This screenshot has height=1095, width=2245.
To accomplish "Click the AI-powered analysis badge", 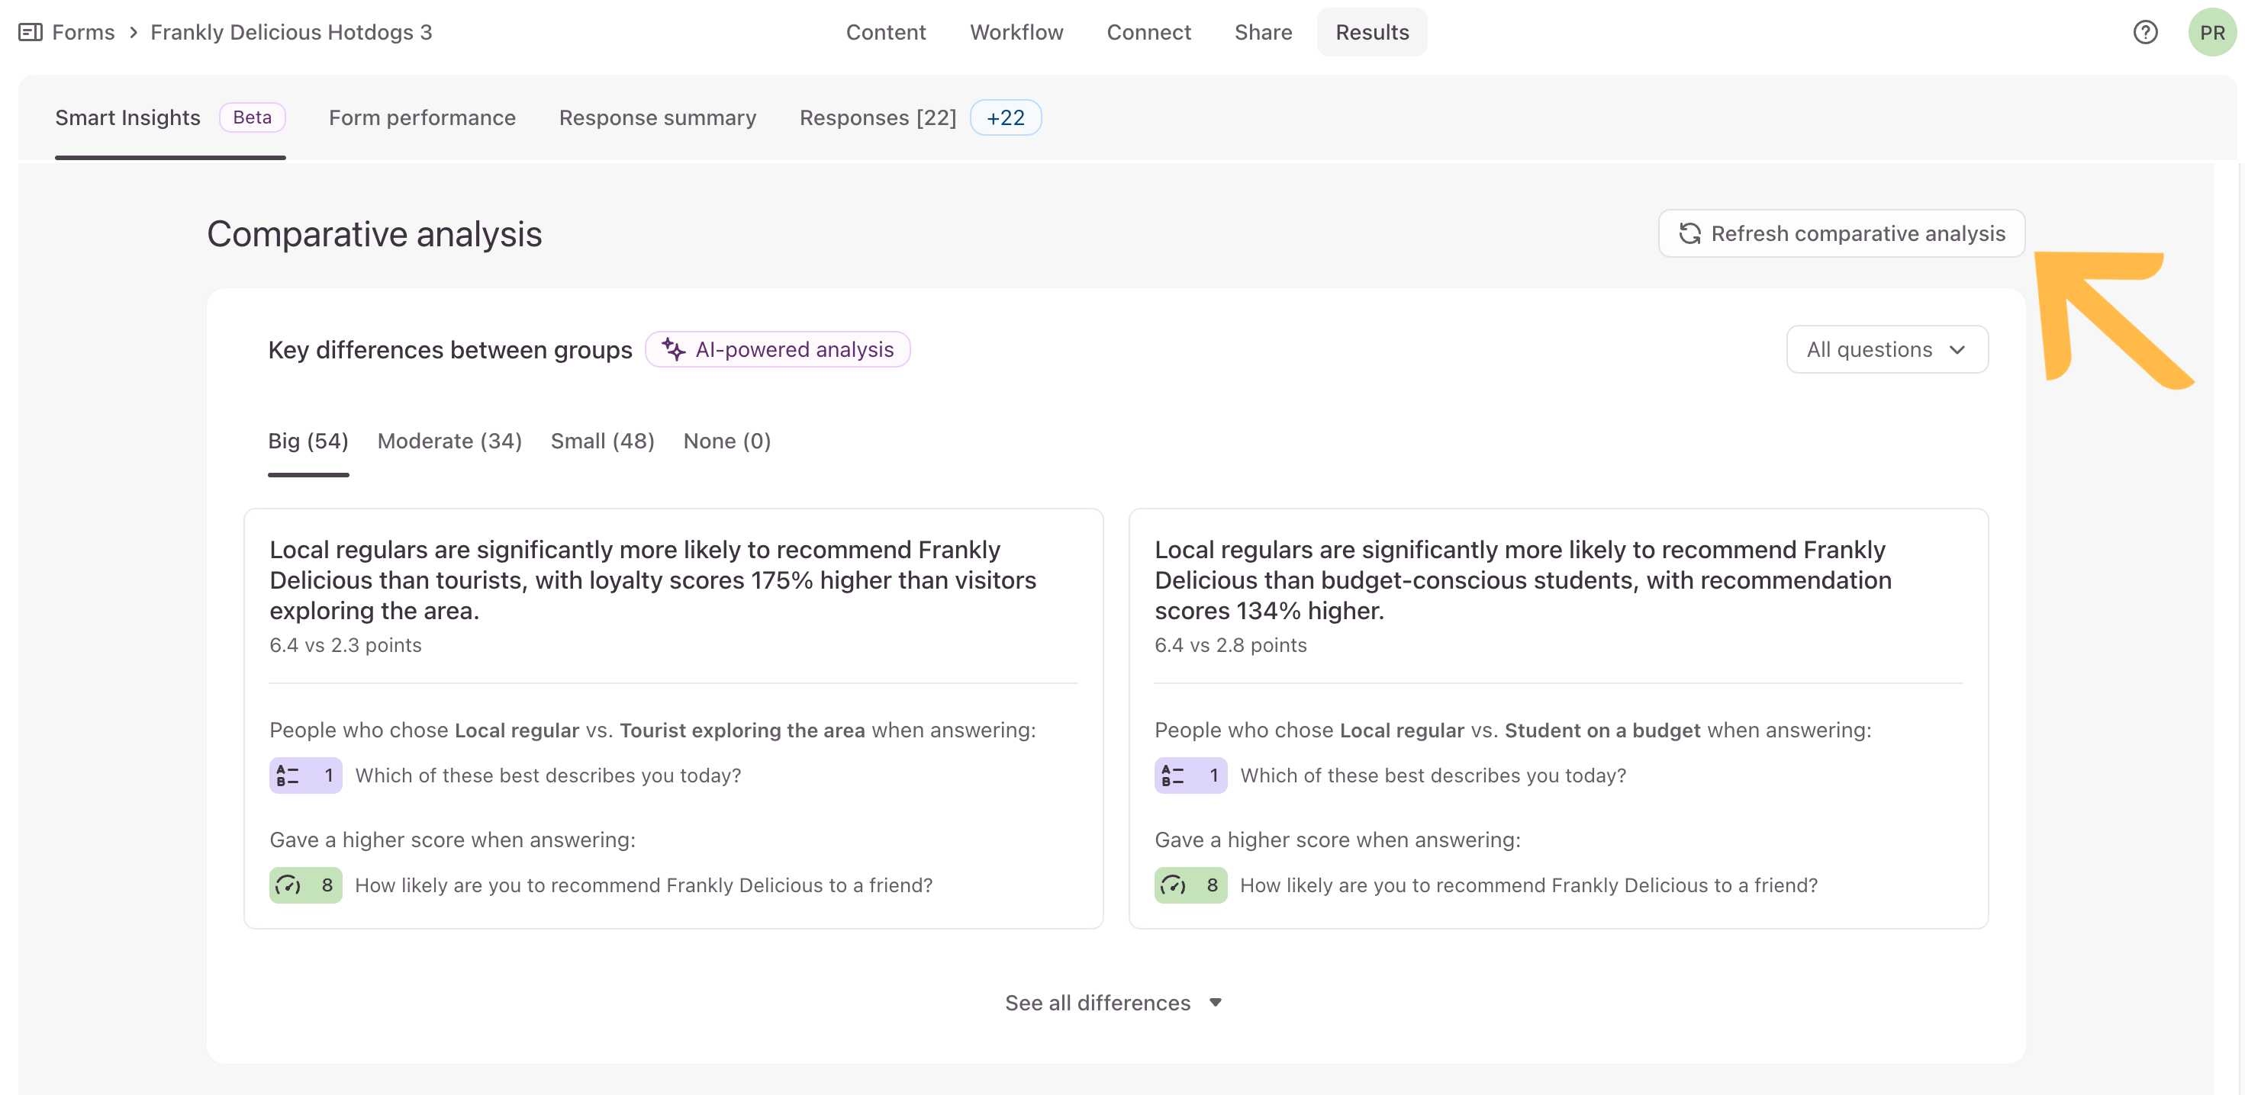I will [x=778, y=349].
